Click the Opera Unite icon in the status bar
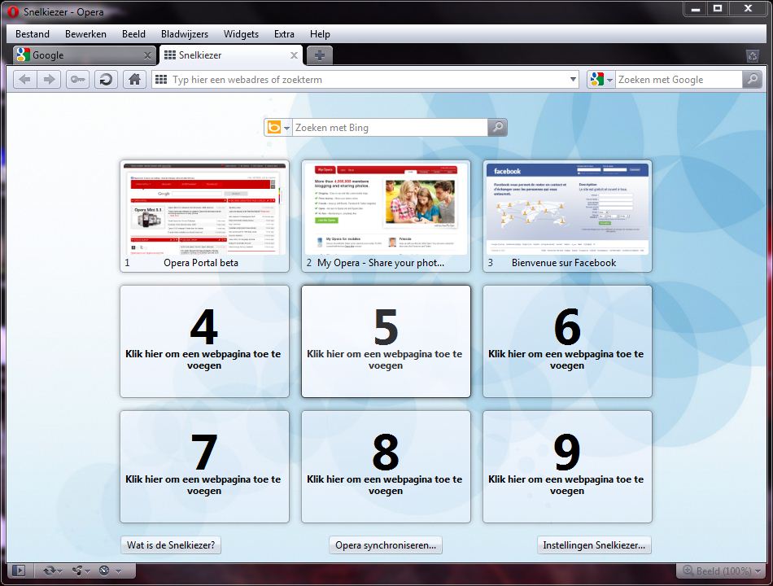The height and width of the screenshot is (586, 773). point(77,571)
